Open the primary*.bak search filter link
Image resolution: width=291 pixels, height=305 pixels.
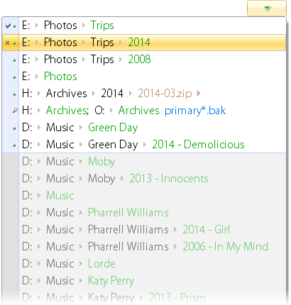(195, 111)
